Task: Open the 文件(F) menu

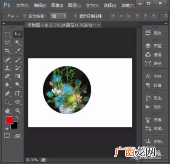Action: [22, 6]
